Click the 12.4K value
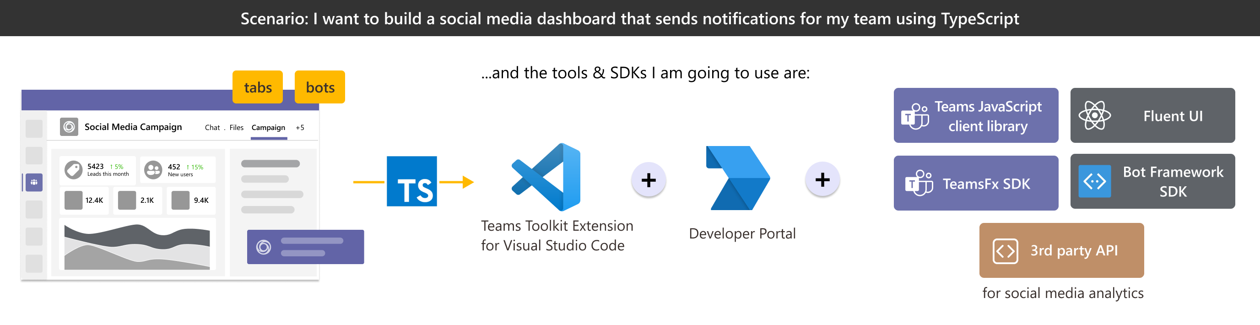This screenshot has height=325, width=1260. coord(94,200)
